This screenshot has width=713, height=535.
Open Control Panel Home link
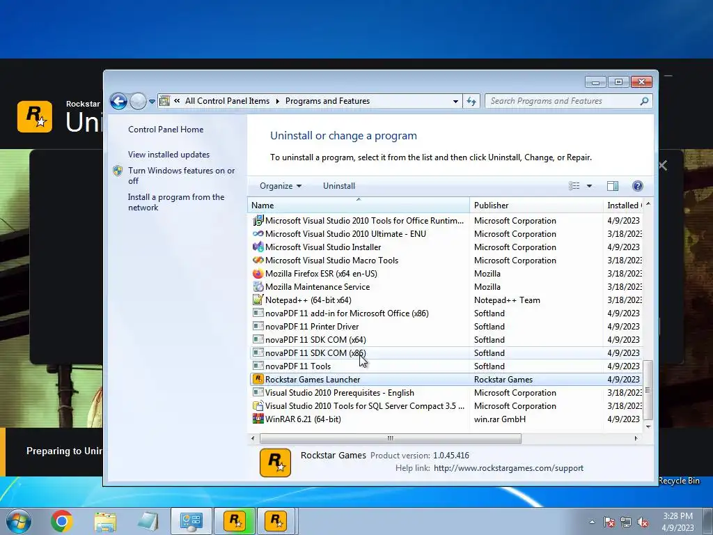click(166, 129)
